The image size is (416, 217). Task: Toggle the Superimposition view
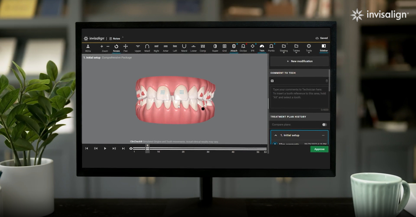click(x=215, y=48)
